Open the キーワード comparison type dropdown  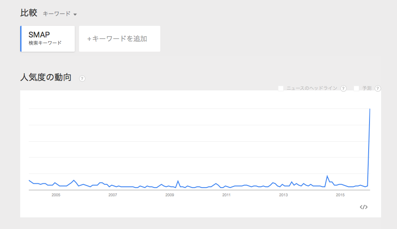[60, 14]
